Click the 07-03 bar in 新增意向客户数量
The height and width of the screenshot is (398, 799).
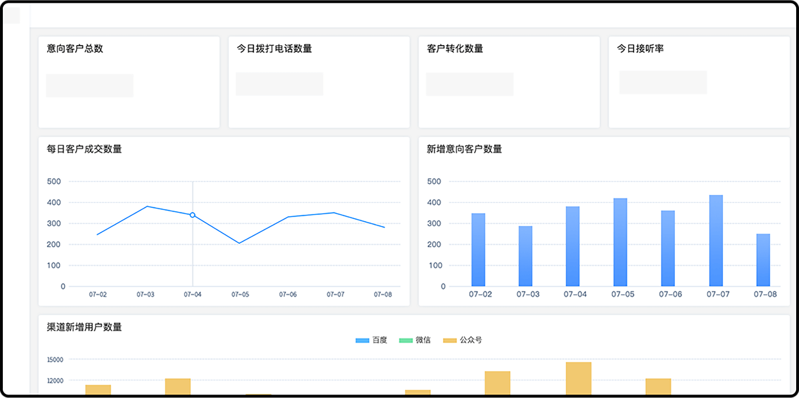coord(525,256)
